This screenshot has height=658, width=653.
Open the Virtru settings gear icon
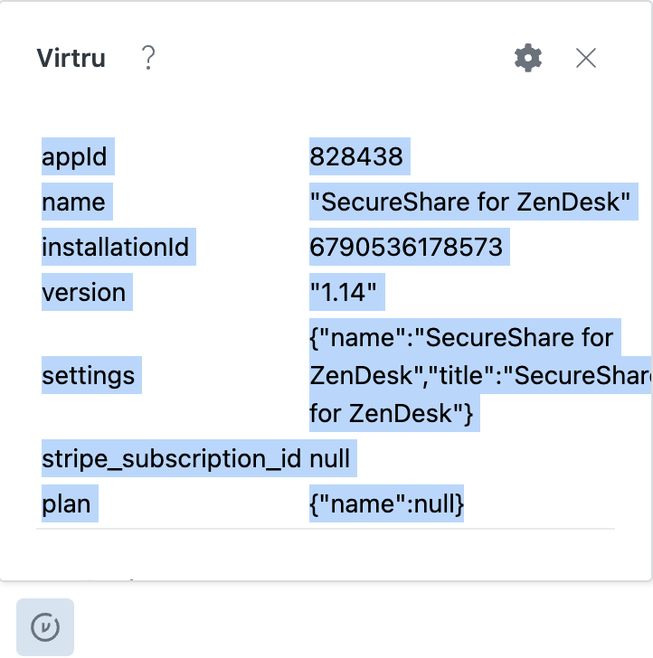point(528,58)
